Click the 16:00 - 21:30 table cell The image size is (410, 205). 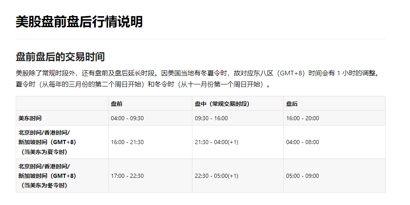tap(127, 142)
